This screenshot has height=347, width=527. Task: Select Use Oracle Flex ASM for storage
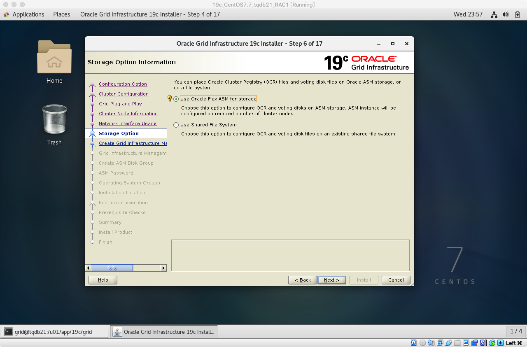coord(176,99)
